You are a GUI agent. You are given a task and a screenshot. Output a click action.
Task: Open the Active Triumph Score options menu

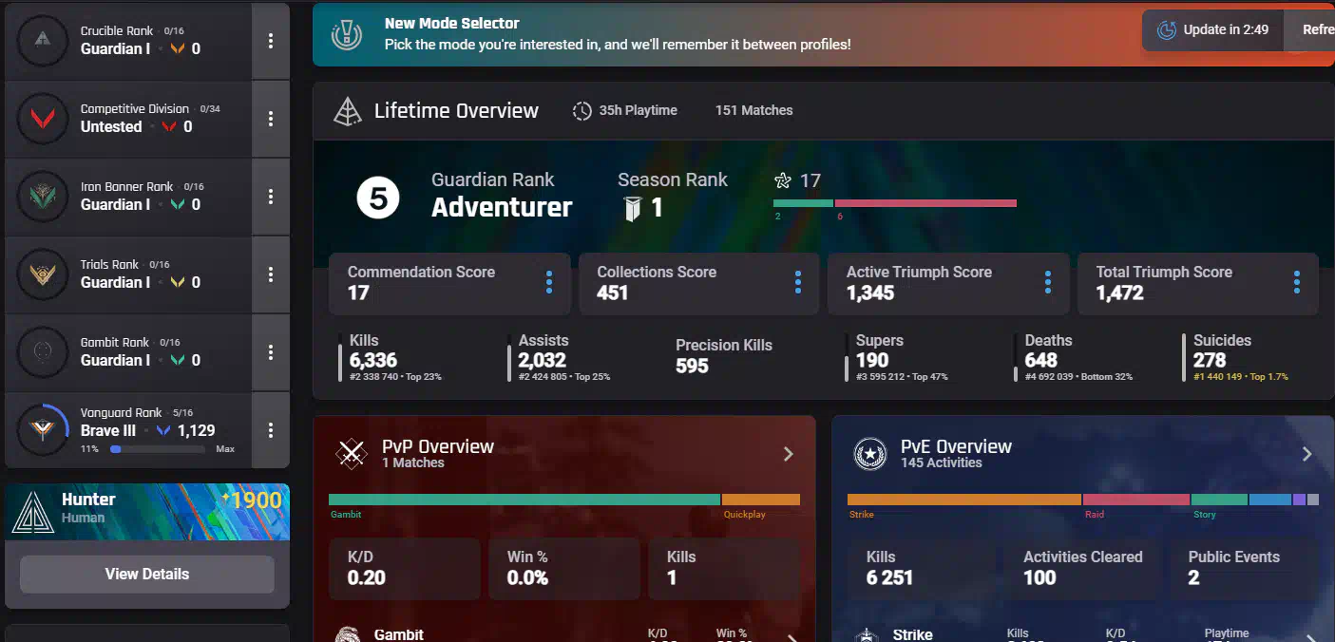coord(1048,282)
